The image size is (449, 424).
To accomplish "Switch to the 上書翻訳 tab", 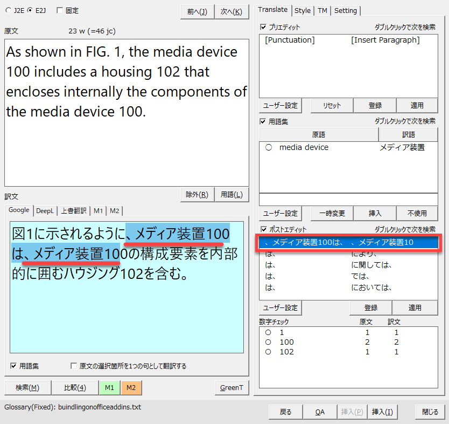I will tap(73, 210).
